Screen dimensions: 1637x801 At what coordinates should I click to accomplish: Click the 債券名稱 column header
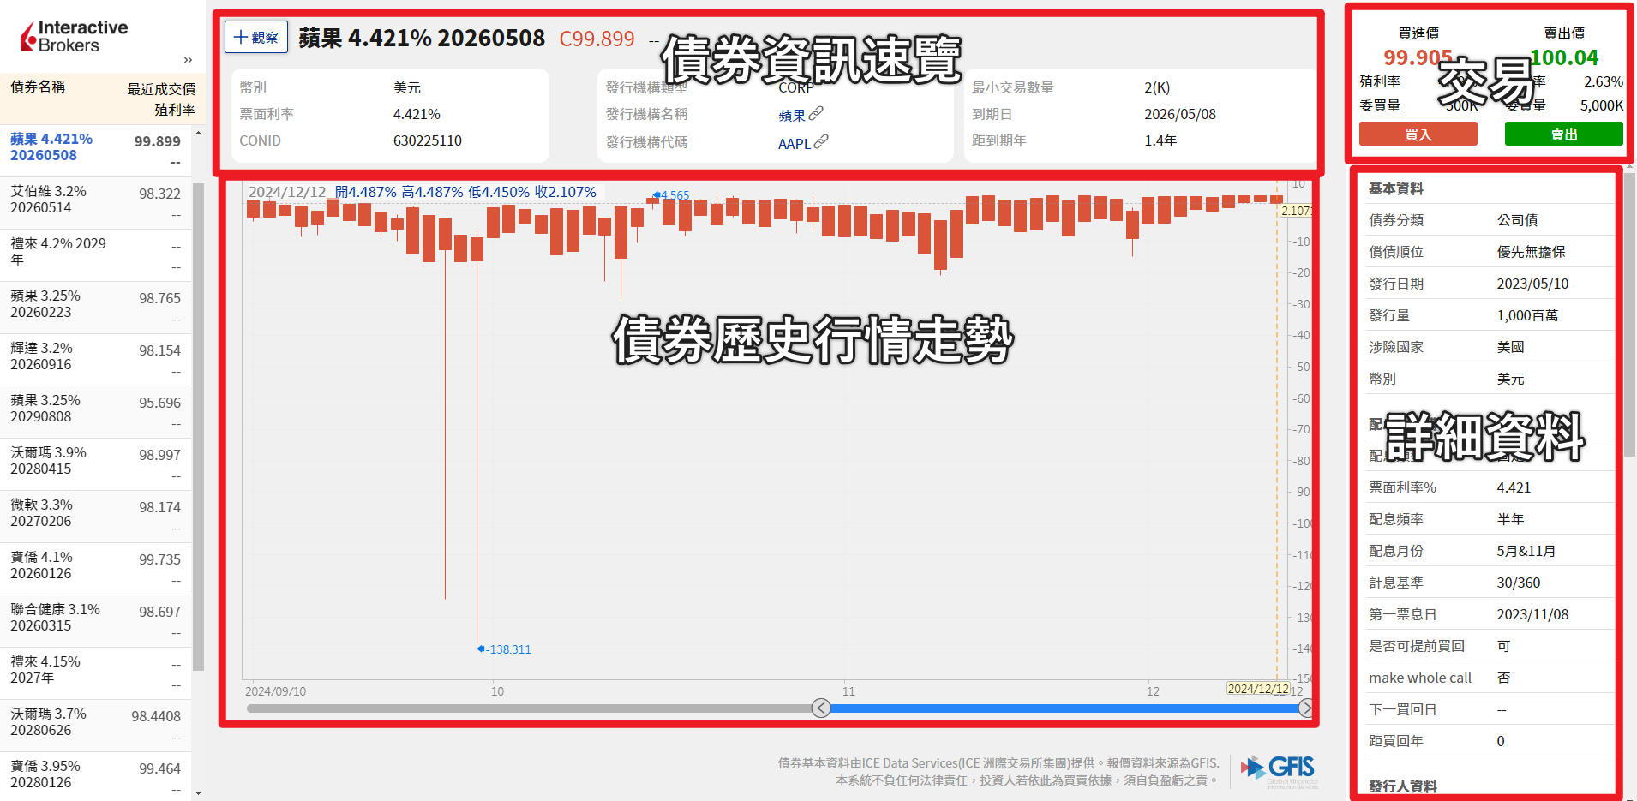tap(38, 87)
